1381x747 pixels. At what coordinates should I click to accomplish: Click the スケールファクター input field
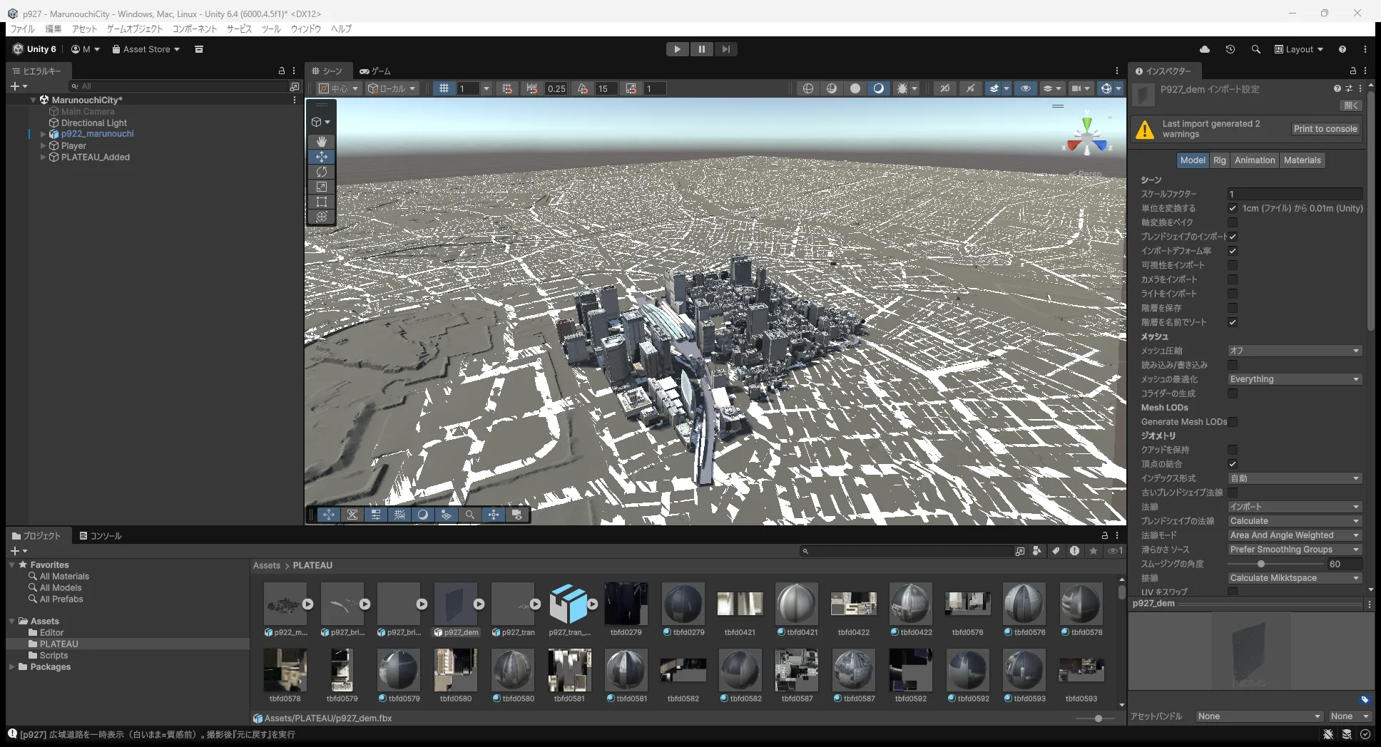(1295, 194)
